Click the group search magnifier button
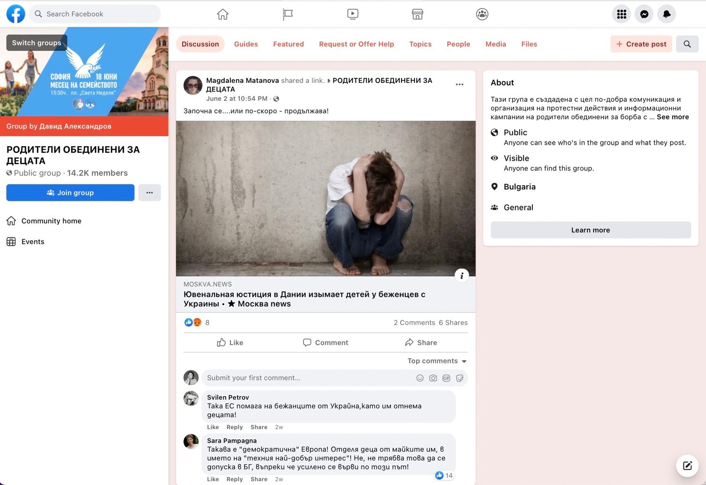 [x=687, y=44]
